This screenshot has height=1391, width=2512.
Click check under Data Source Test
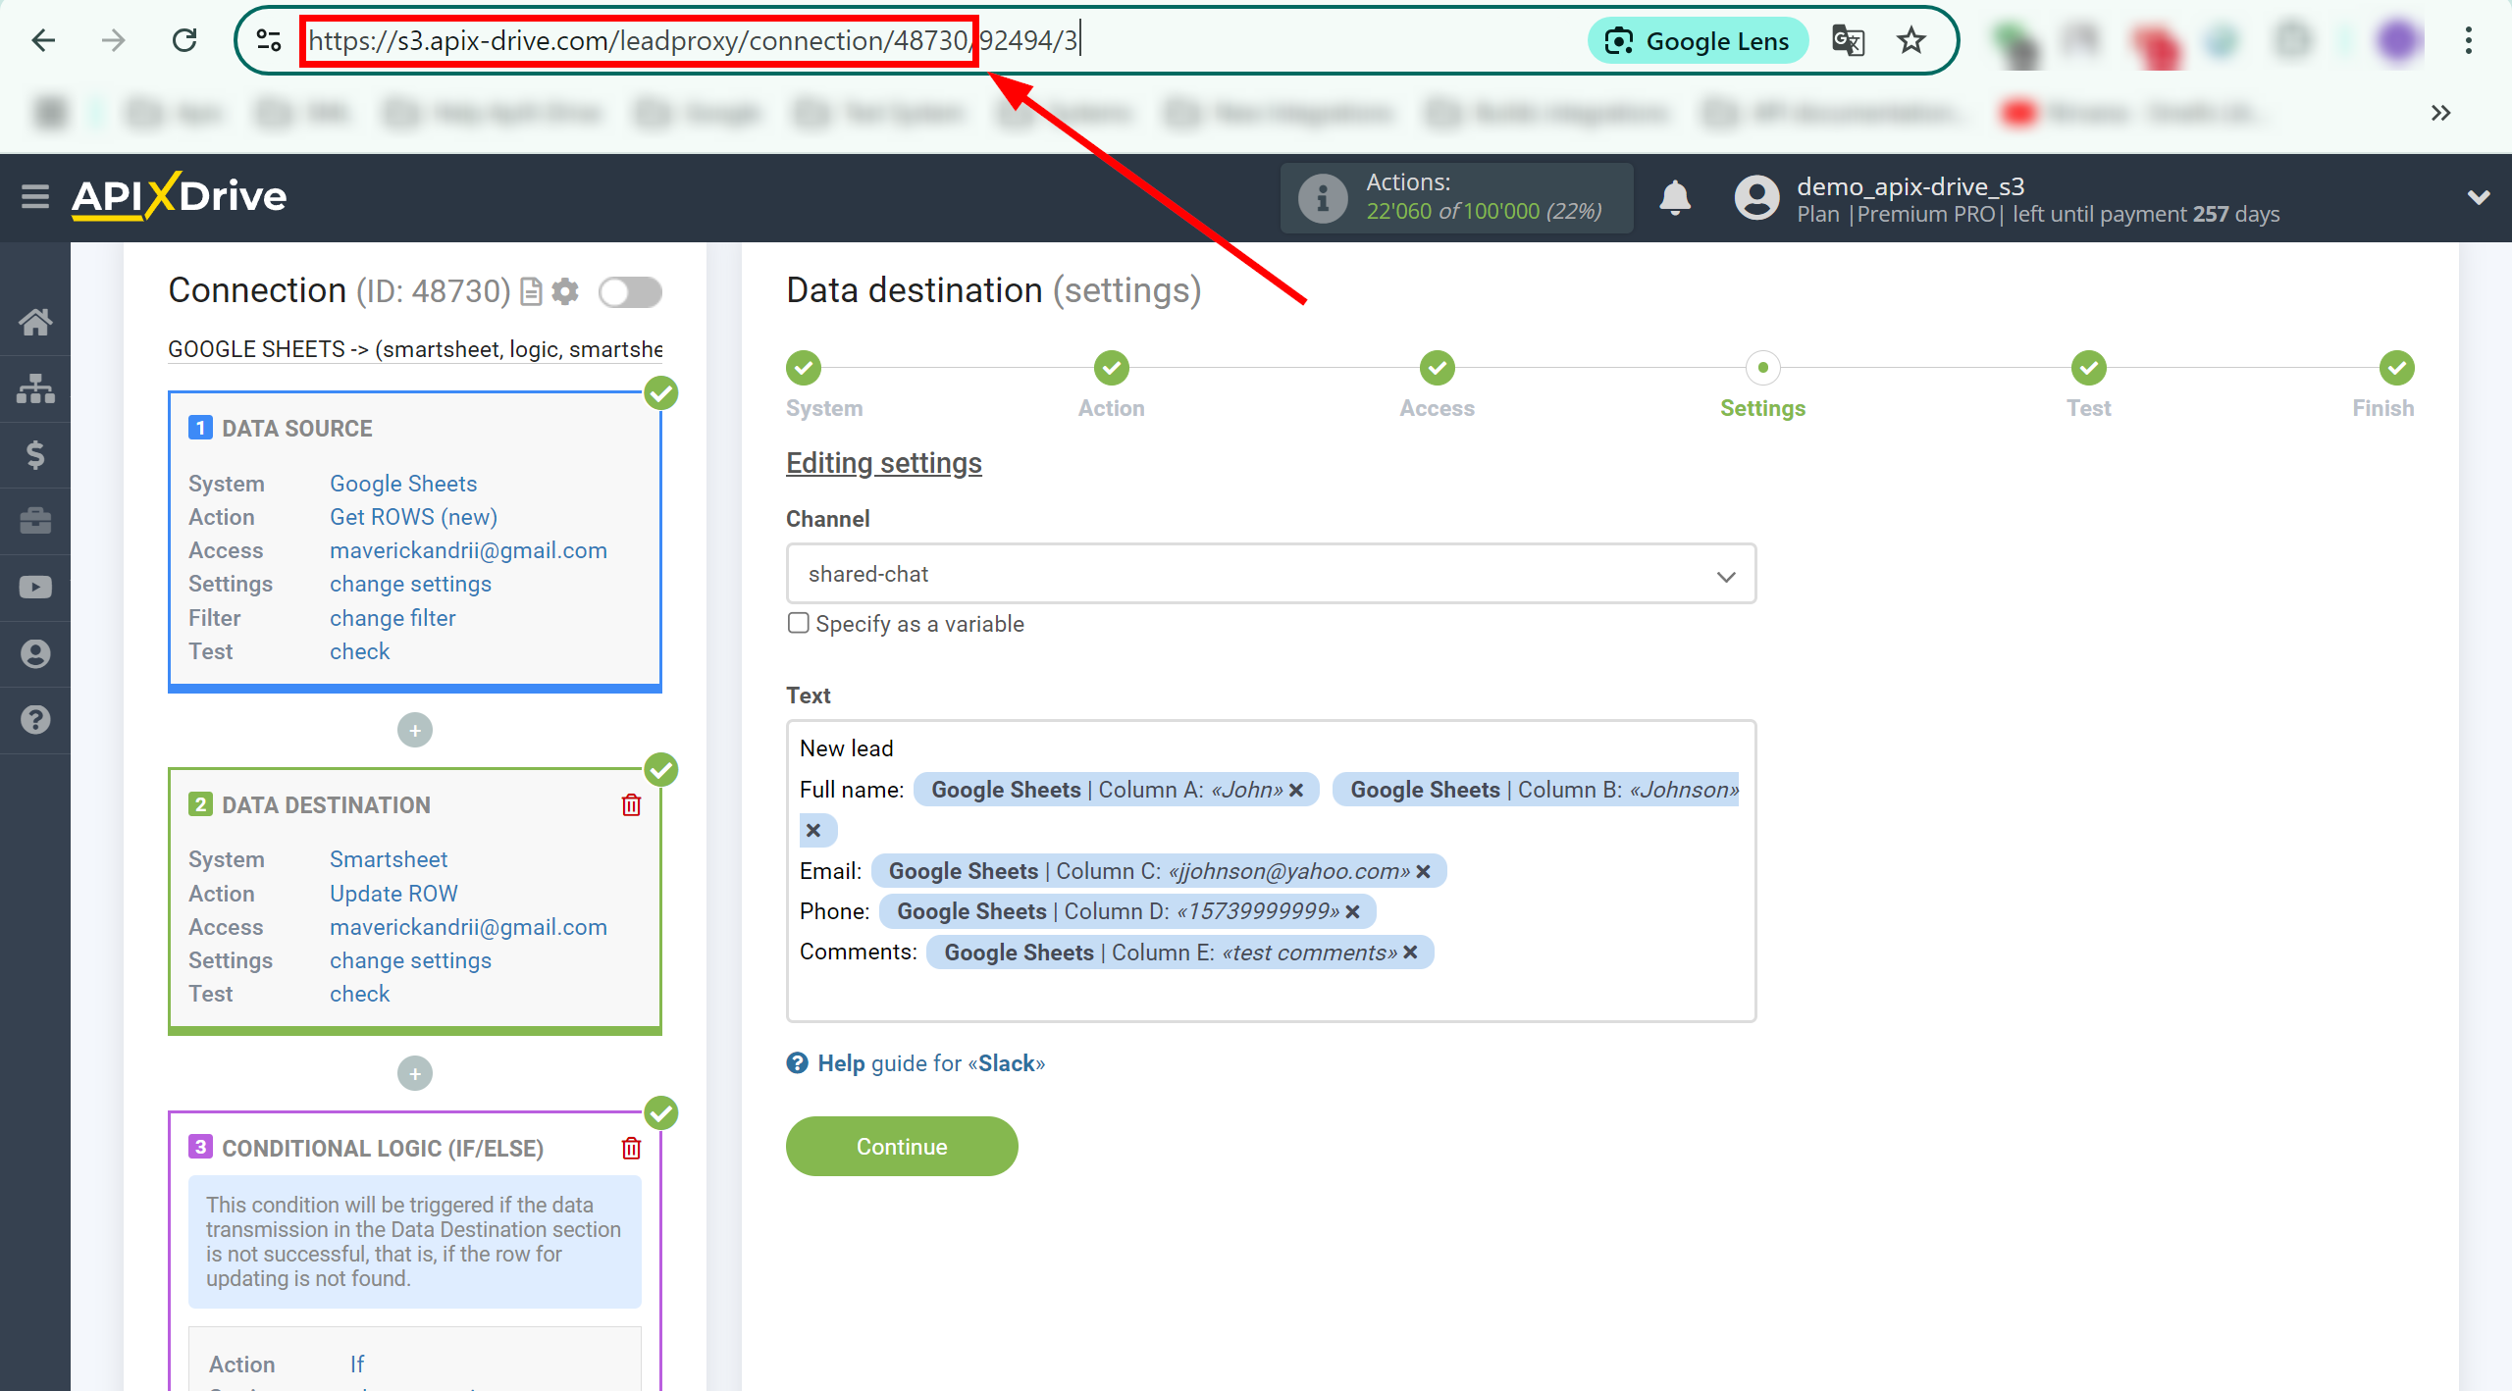click(x=359, y=651)
